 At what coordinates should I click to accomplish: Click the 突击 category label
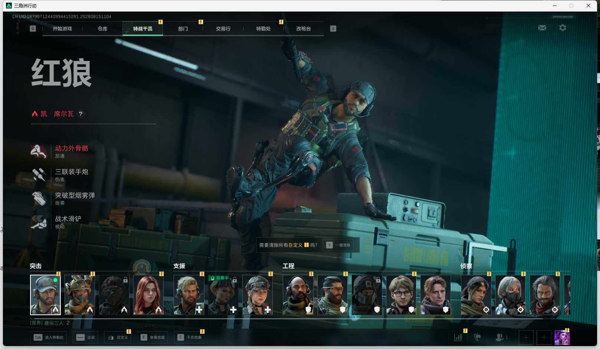pos(36,266)
